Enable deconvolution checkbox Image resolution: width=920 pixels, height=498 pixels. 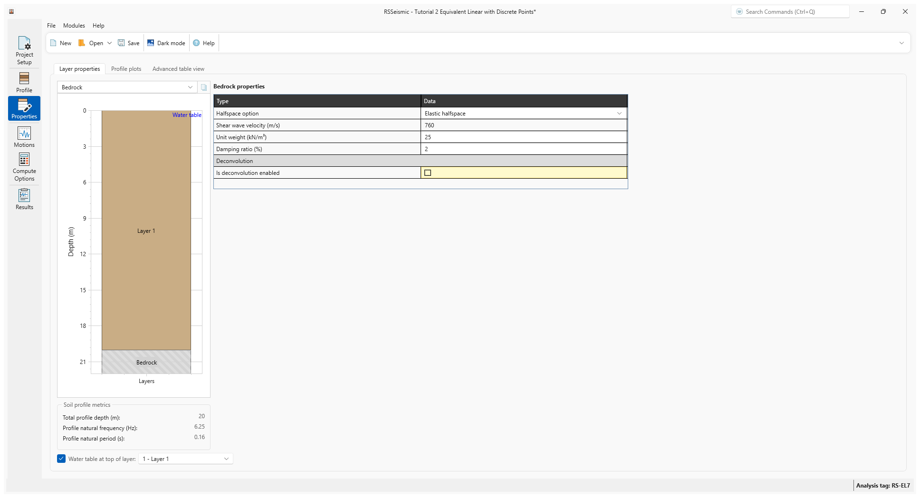tap(428, 173)
